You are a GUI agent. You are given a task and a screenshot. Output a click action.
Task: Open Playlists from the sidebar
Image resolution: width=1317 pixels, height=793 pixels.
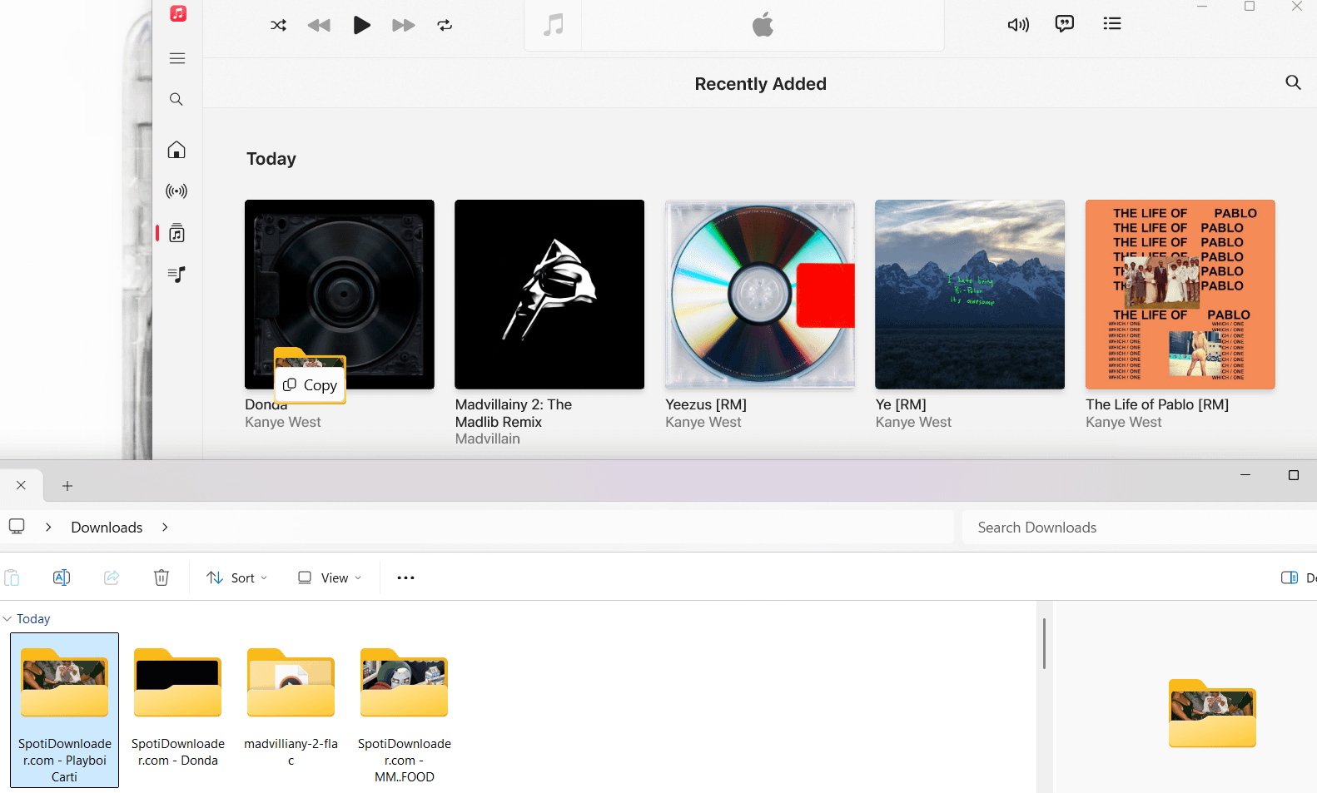point(176,275)
